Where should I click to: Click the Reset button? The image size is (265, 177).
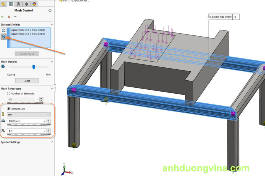[x=27, y=81]
